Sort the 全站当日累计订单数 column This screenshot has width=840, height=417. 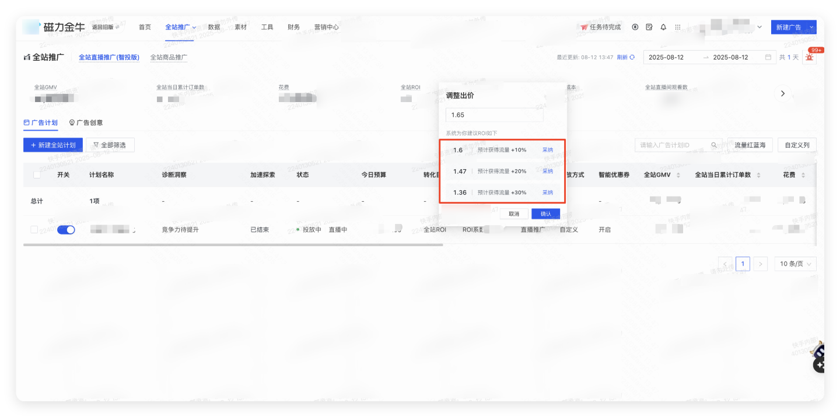click(758, 175)
